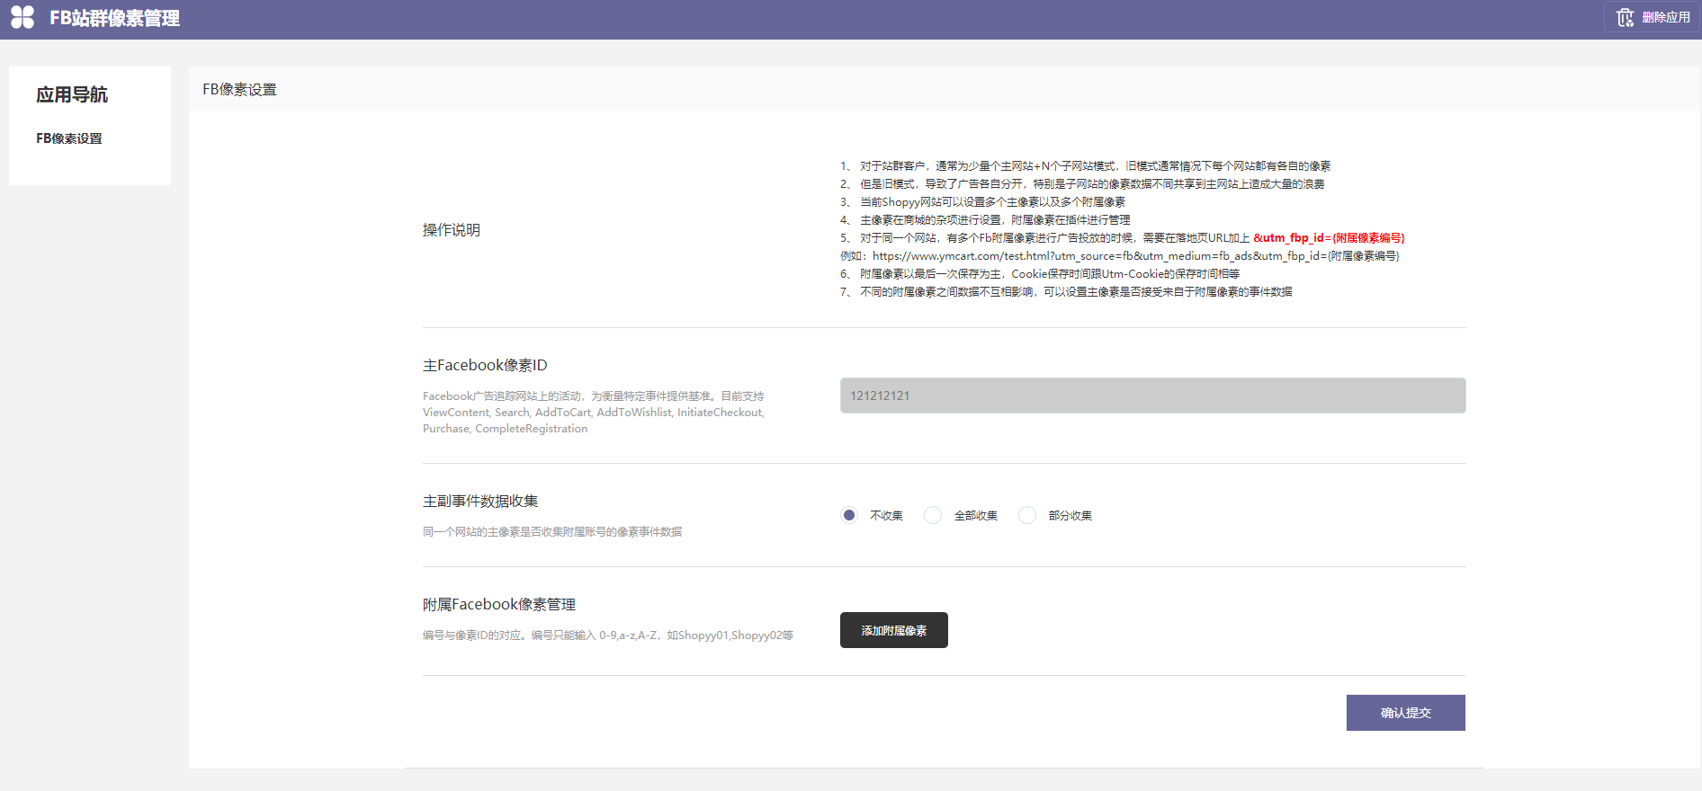Select the 不收集 radio option
1702x791 pixels.
tap(849, 515)
